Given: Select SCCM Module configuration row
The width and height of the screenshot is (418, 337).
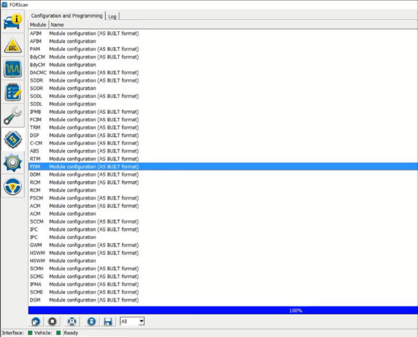Looking at the screenshot, I should click(223, 222).
